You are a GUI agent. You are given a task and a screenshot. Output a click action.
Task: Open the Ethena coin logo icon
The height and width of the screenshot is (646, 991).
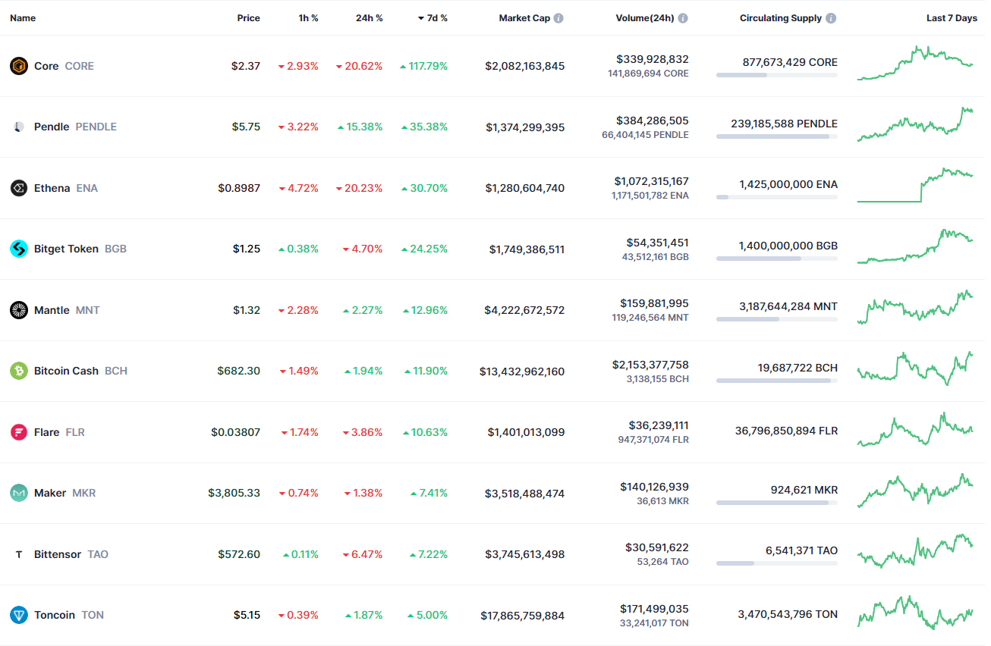[x=19, y=188]
